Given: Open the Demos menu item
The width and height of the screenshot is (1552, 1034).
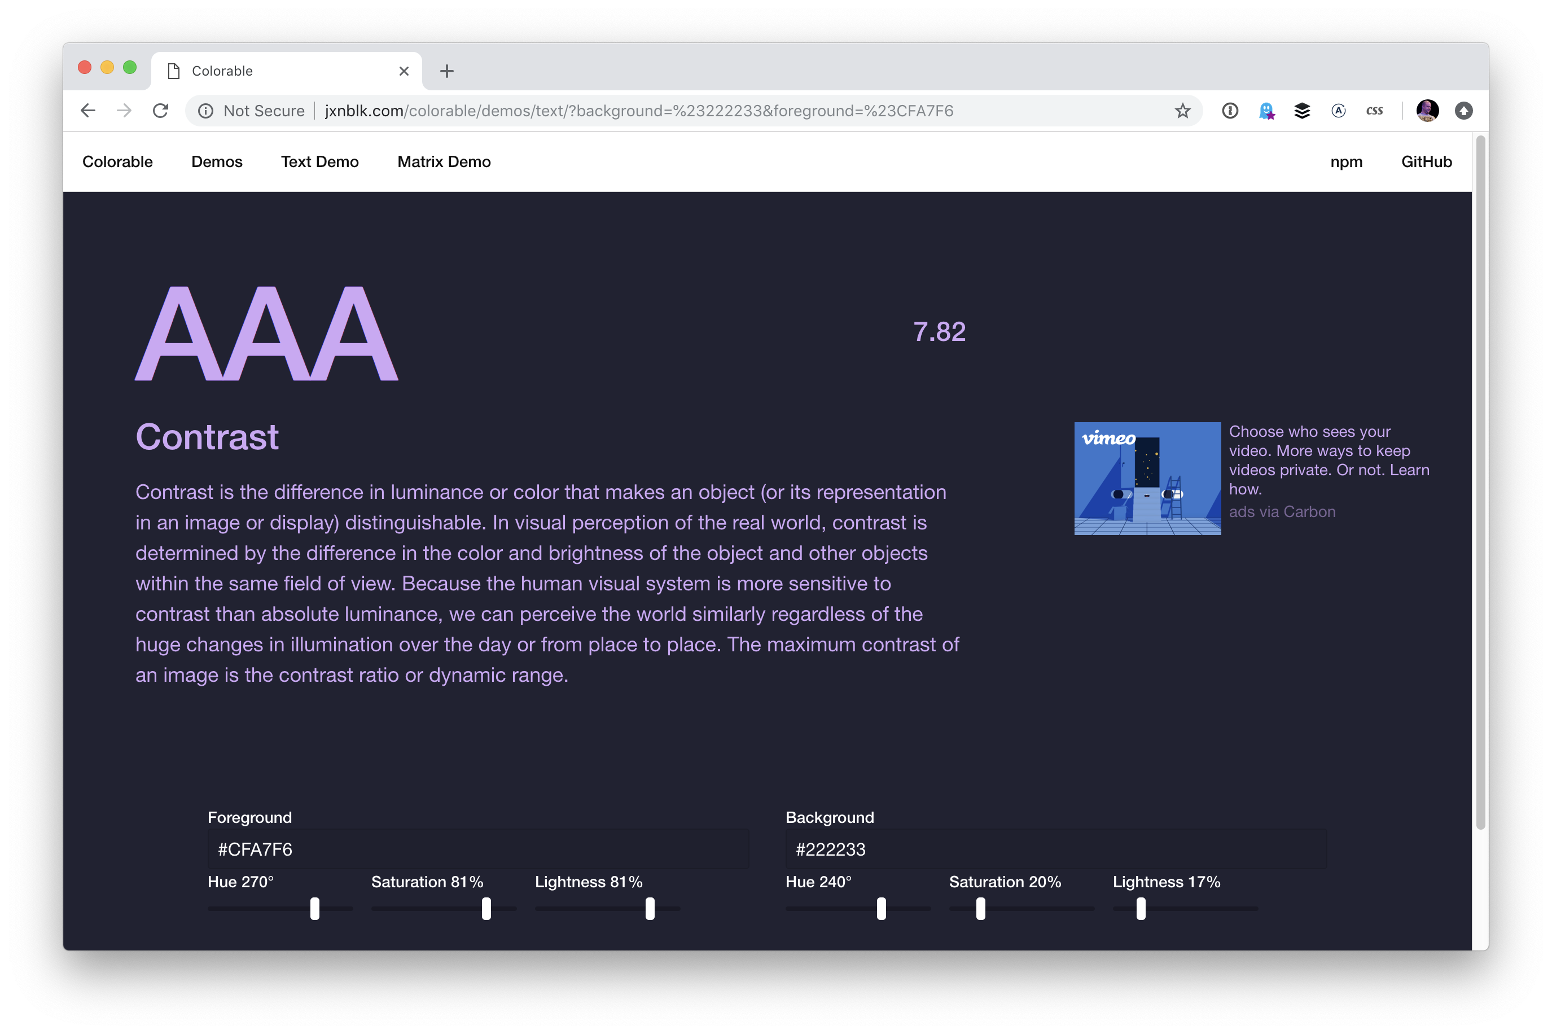Looking at the screenshot, I should [x=217, y=161].
